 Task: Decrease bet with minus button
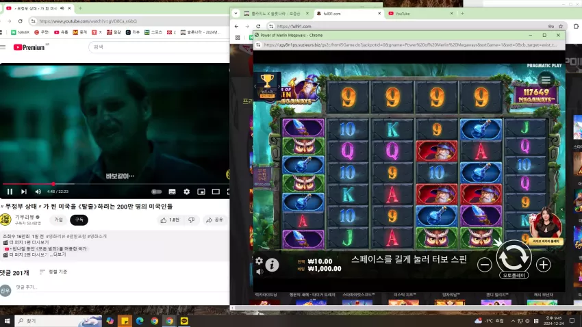click(484, 265)
